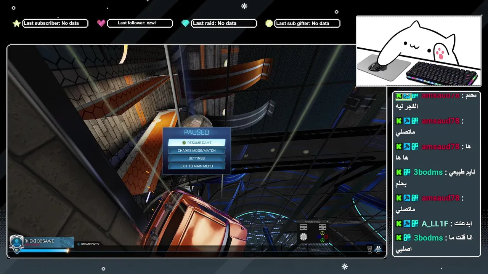Click 3bodms username above 'بحلم' message
Viewport: 488px width, 274px height.
tap(428, 172)
